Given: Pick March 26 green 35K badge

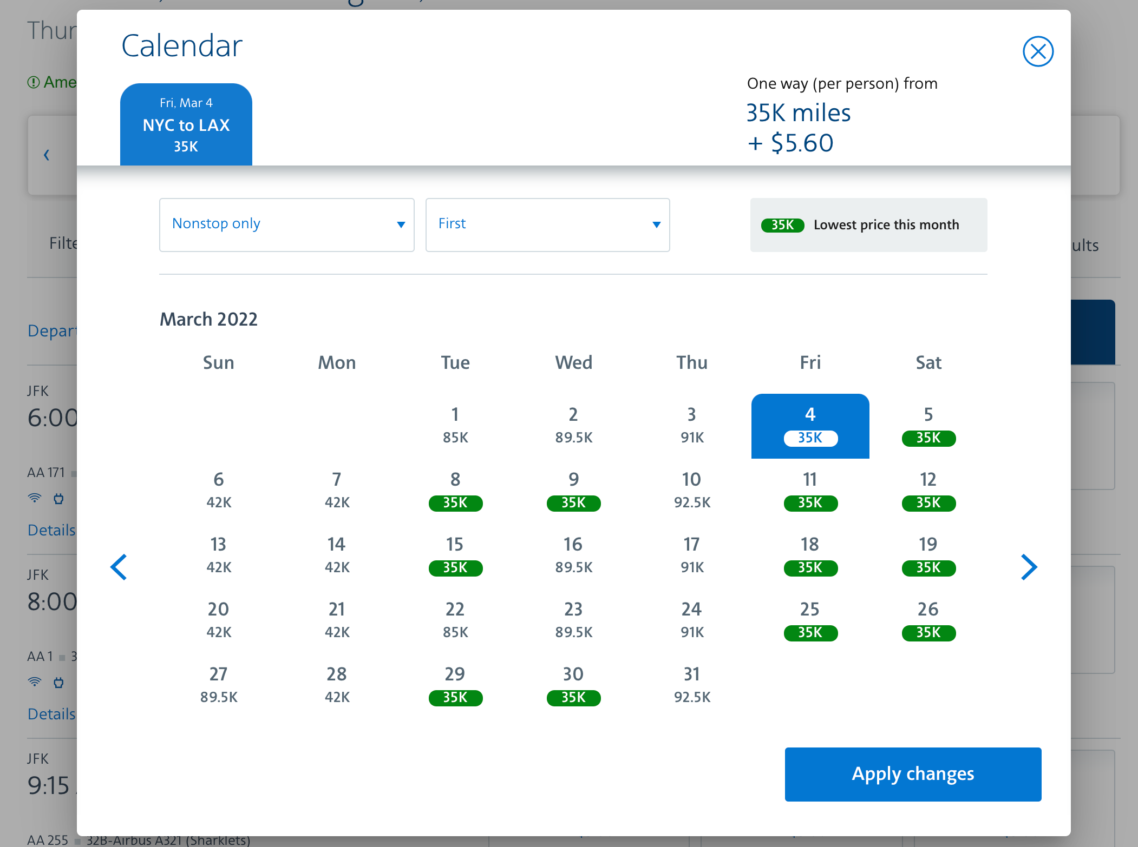Looking at the screenshot, I should point(928,632).
